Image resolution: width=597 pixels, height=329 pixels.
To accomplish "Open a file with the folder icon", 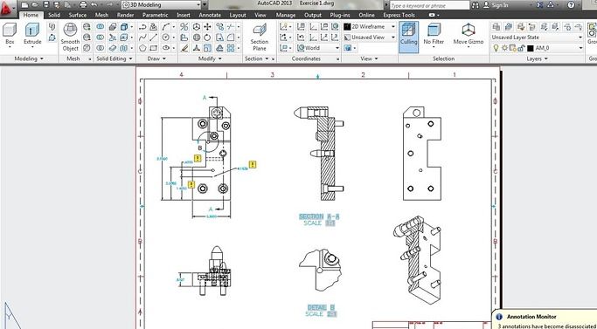I will 36,5.
